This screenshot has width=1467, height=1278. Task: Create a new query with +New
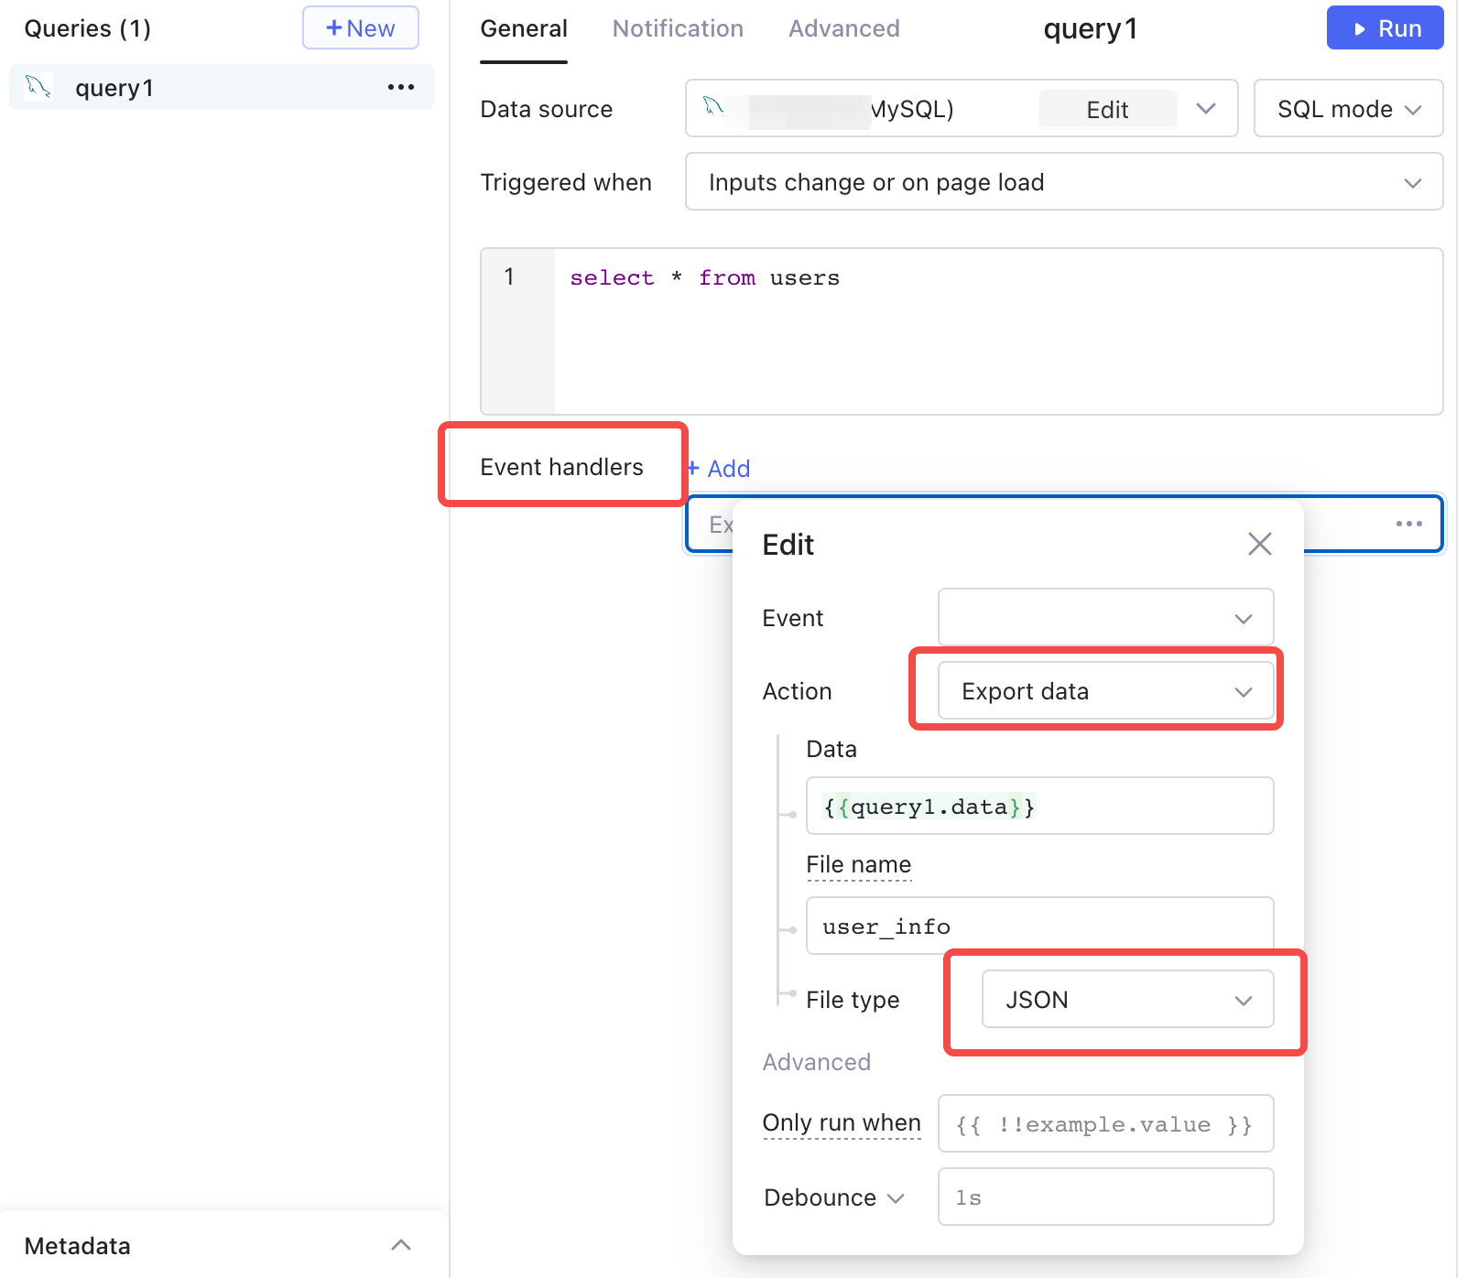tap(360, 28)
